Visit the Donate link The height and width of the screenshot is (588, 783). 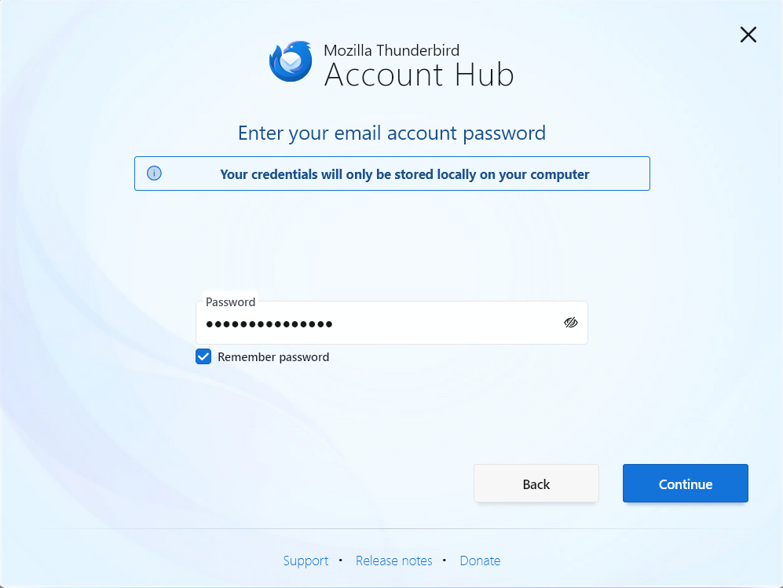[x=480, y=561]
